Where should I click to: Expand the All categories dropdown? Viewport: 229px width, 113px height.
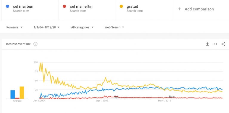[x=82, y=27]
